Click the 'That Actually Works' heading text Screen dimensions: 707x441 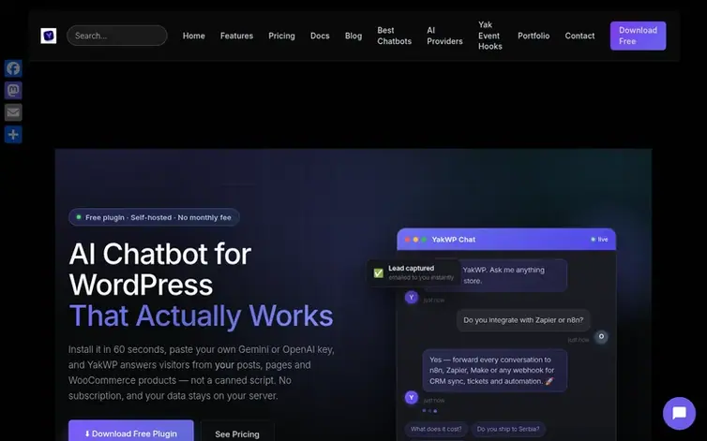201,316
